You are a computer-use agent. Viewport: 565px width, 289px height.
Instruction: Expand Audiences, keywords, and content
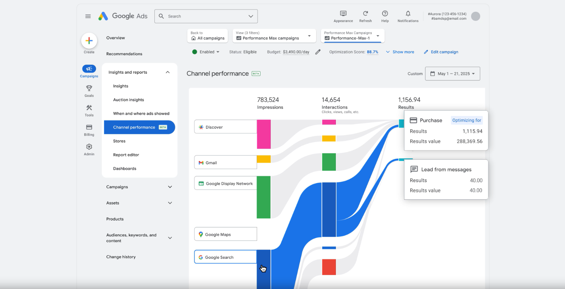coord(170,238)
